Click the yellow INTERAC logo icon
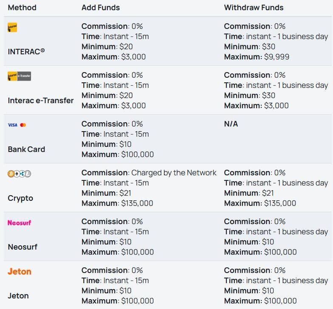Viewport: 333px width, 309px height. (12, 27)
